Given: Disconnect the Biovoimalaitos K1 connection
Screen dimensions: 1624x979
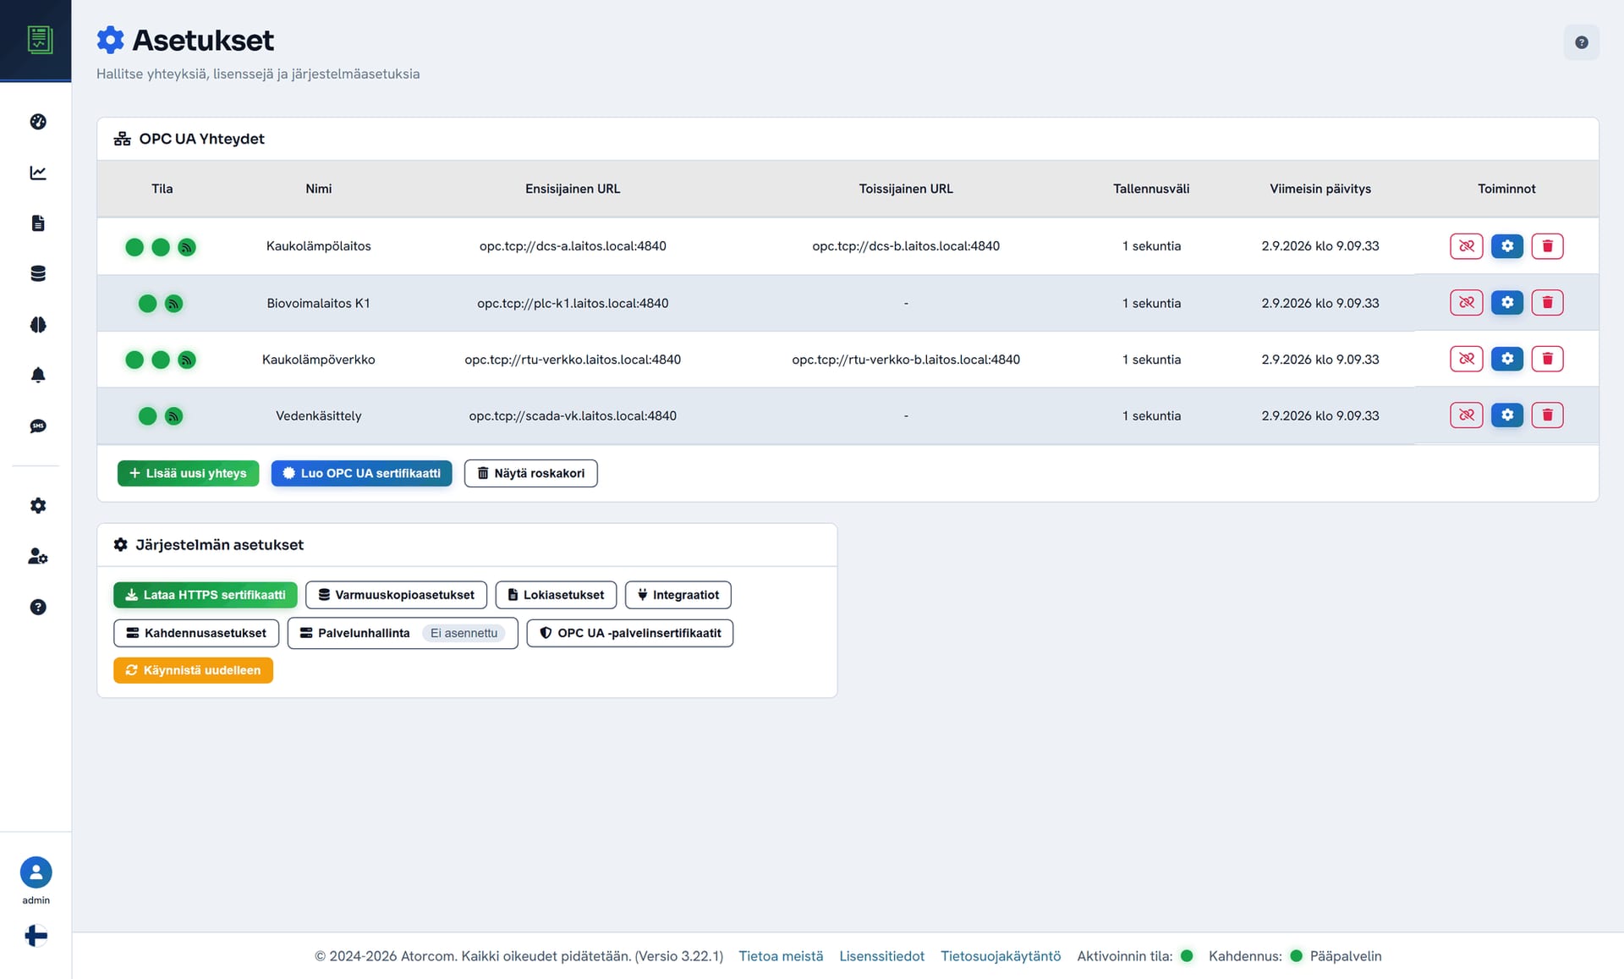Looking at the screenshot, I should [x=1467, y=303].
